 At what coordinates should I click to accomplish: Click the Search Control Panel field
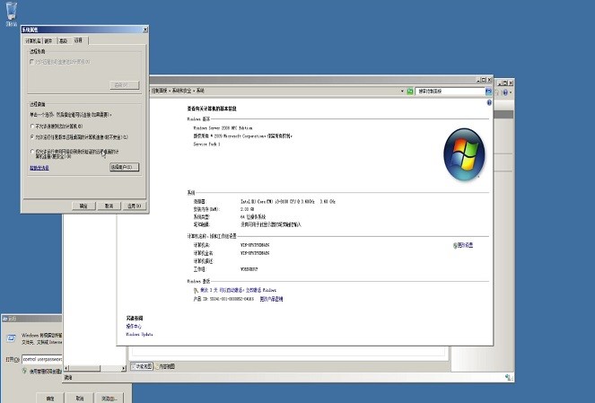[450, 91]
